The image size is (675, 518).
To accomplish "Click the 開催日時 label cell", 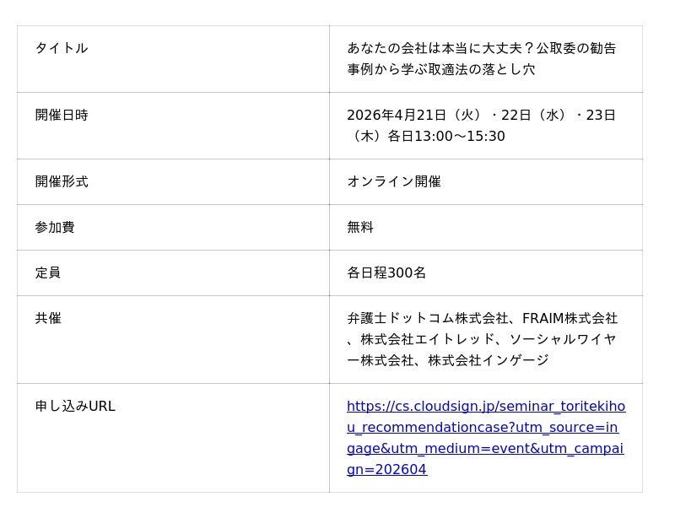I will tap(62, 116).
